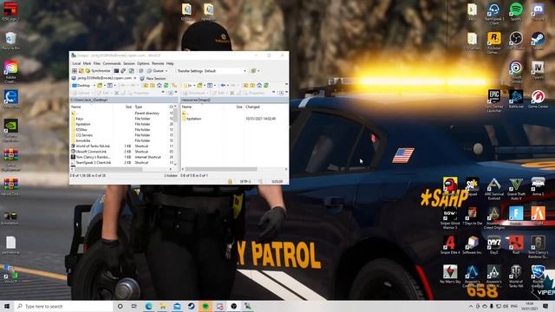Select the local parent directory row
This screenshot has height=312, width=555.
(121, 114)
